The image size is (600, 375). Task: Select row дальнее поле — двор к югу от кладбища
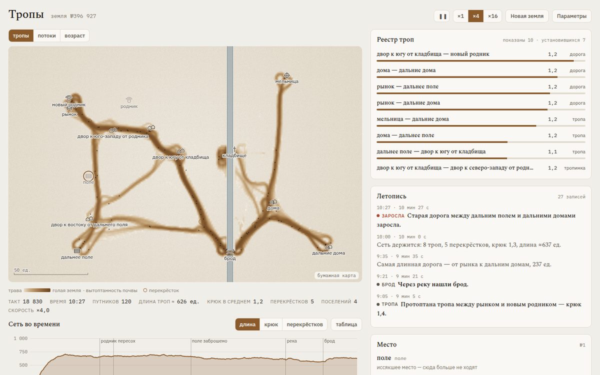(x=480, y=152)
